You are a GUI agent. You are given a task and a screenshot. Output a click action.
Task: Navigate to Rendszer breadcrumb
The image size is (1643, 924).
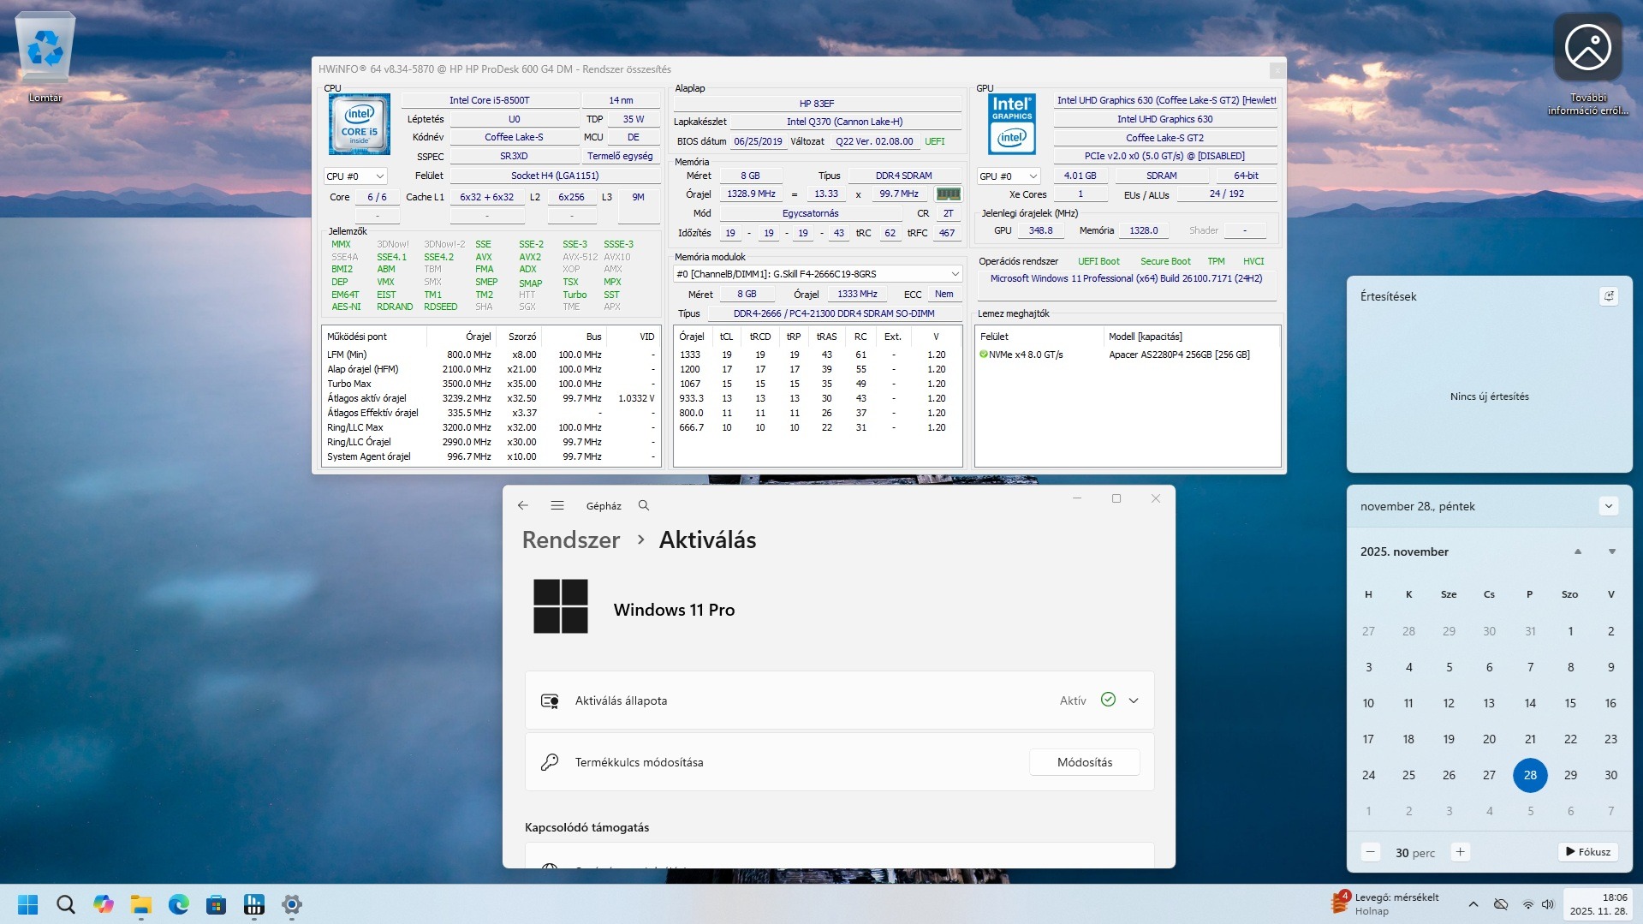pyautogui.click(x=571, y=540)
